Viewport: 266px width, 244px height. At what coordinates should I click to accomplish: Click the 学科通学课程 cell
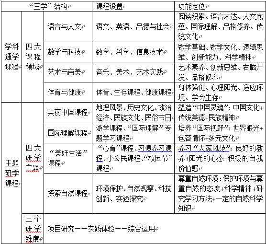11,57
